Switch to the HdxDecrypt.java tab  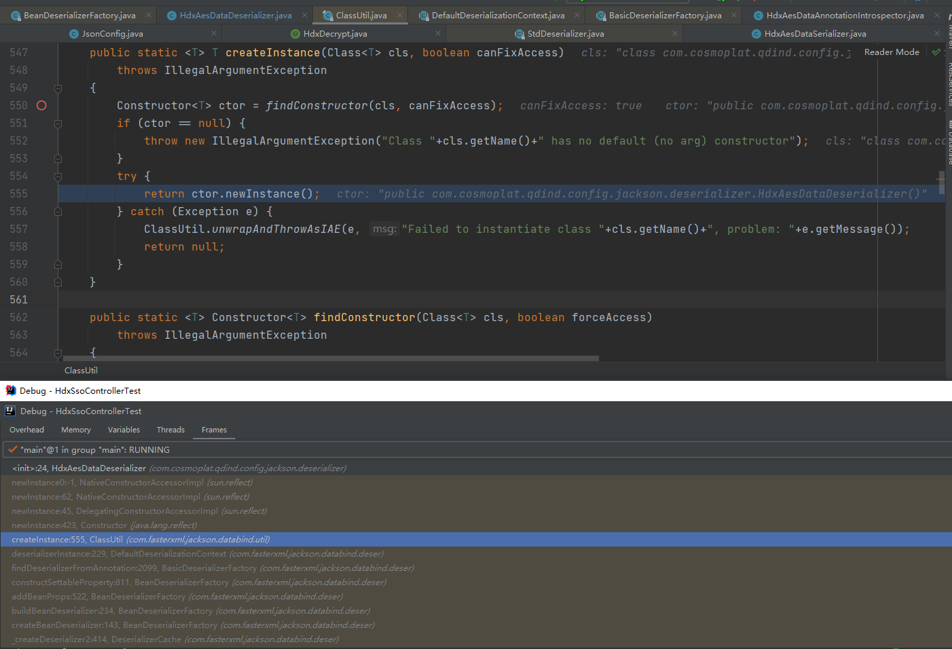click(335, 33)
